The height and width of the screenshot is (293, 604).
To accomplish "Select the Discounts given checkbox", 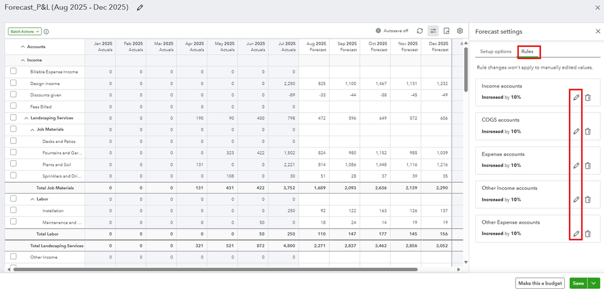I will tap(13, 95).
